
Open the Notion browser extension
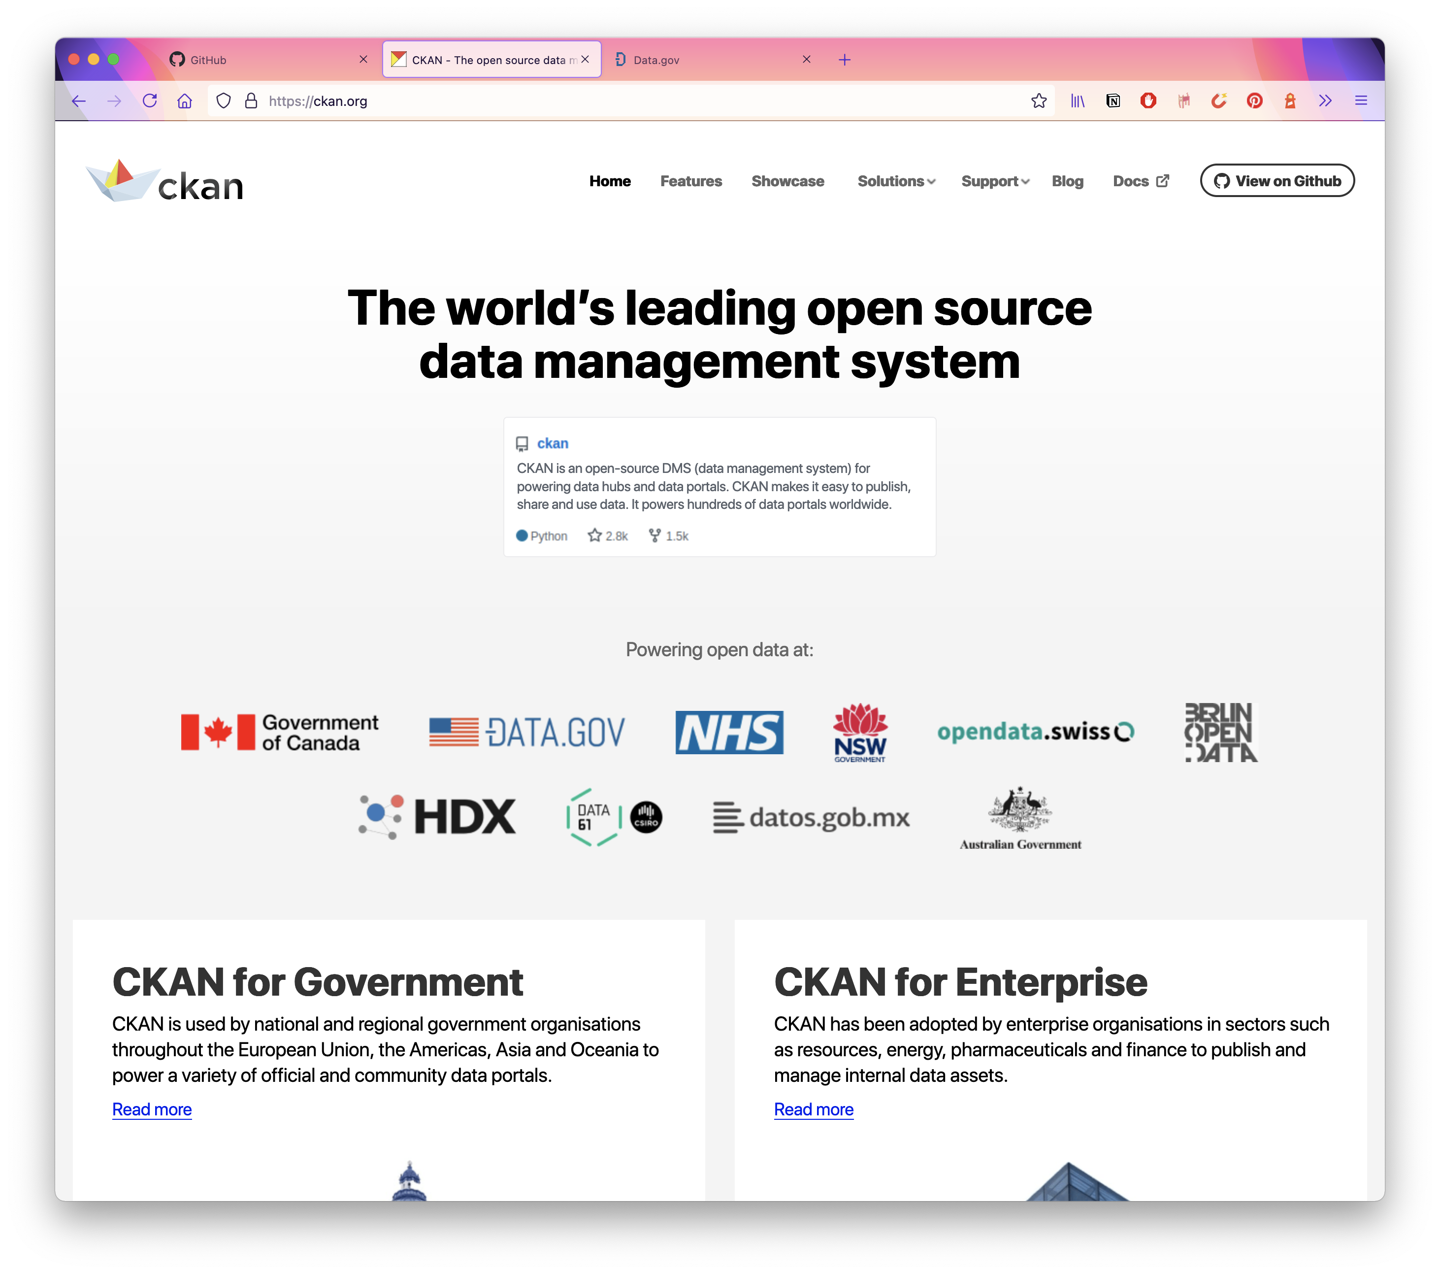(1113, 101)
